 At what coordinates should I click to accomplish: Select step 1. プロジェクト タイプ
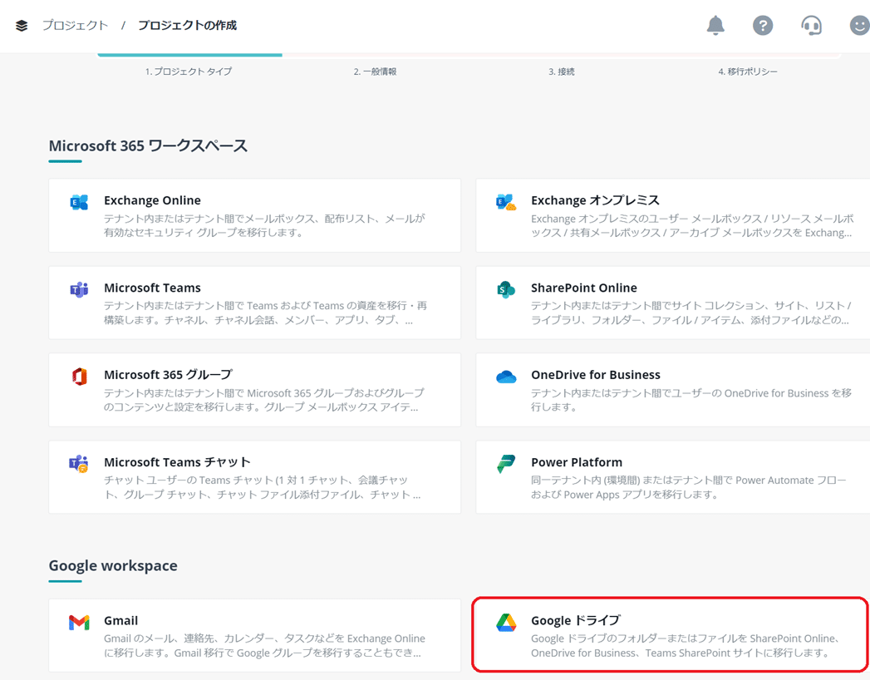189,71
